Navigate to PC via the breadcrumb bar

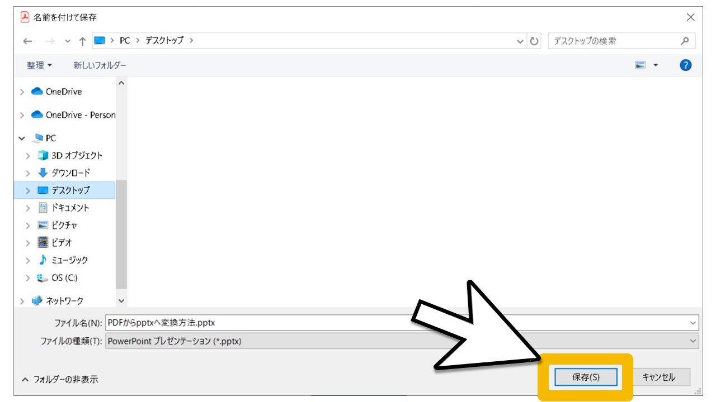tap(124, 40)
